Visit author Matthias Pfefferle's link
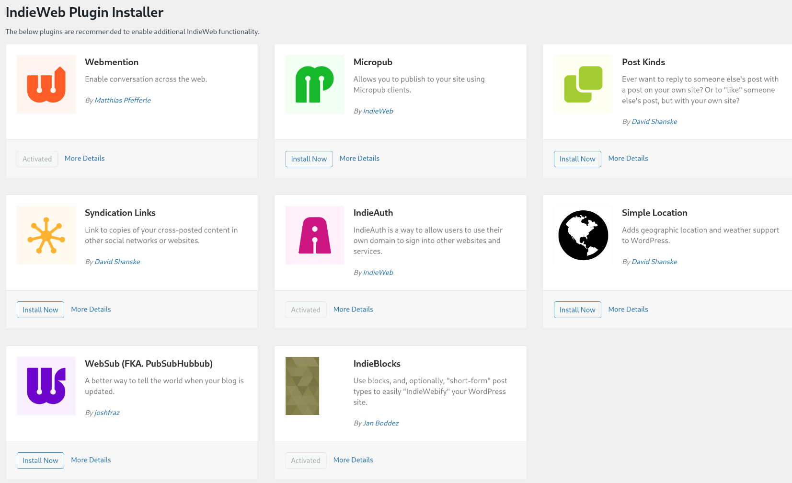The image size is (792, 483). 123,100
